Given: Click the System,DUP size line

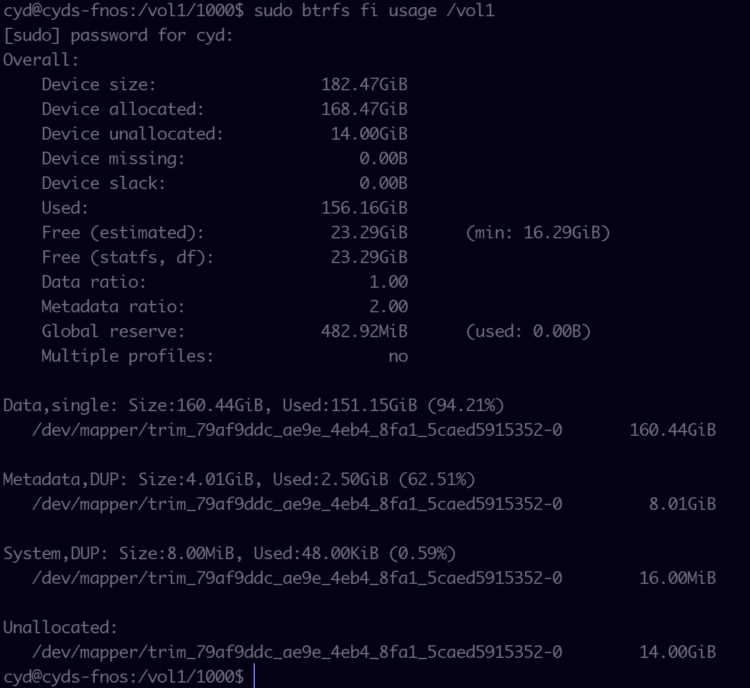Looking at the screenshot, I should 230,554.
